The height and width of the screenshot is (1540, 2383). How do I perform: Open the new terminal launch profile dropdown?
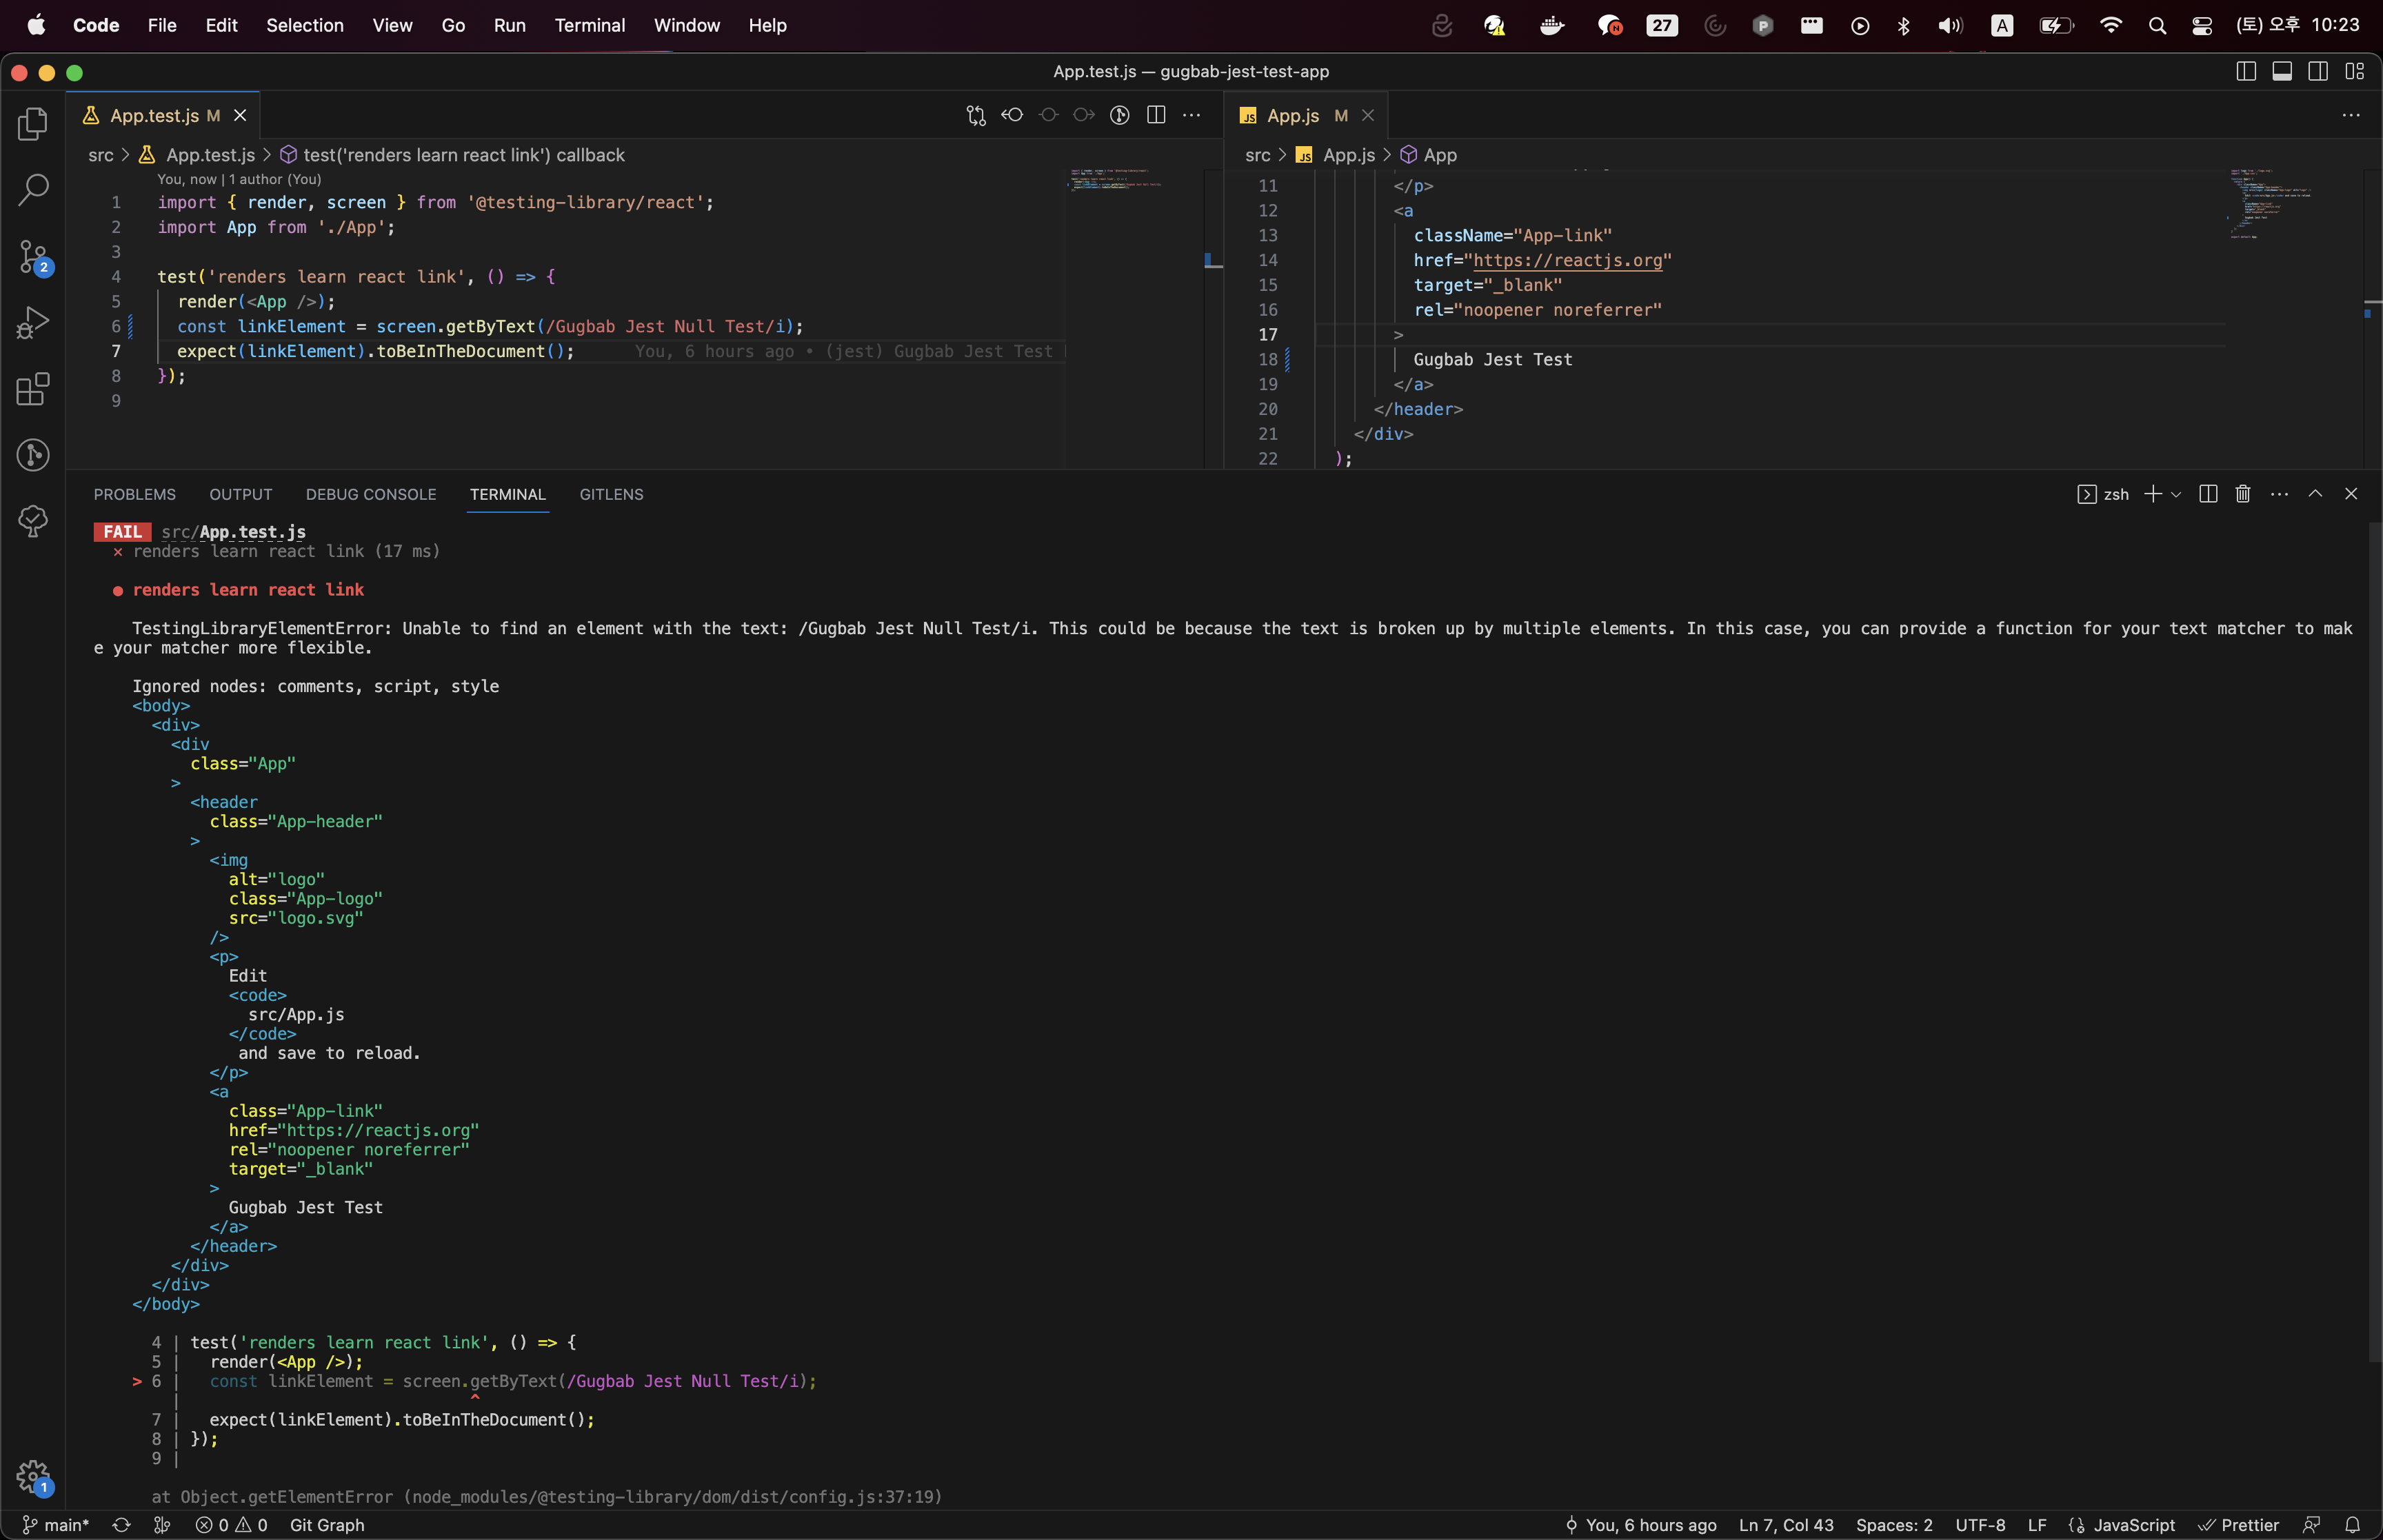coord(2176,494)
